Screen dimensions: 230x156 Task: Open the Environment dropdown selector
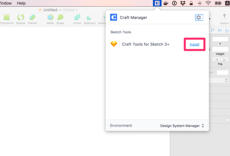click(x=182, y=126)
